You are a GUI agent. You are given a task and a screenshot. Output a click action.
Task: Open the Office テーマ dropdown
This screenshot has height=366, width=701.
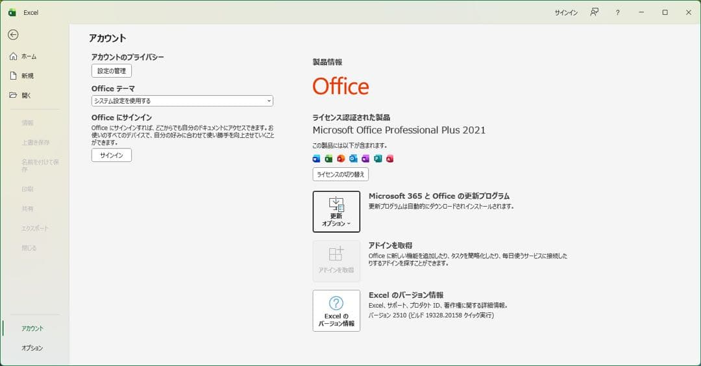(182, 101)
